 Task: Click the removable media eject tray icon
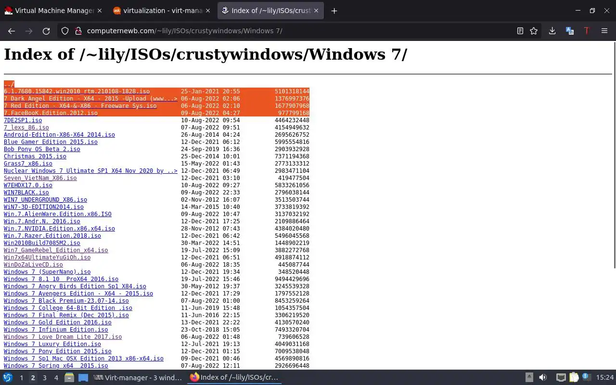pyautogui.click(x=529, y=378)
